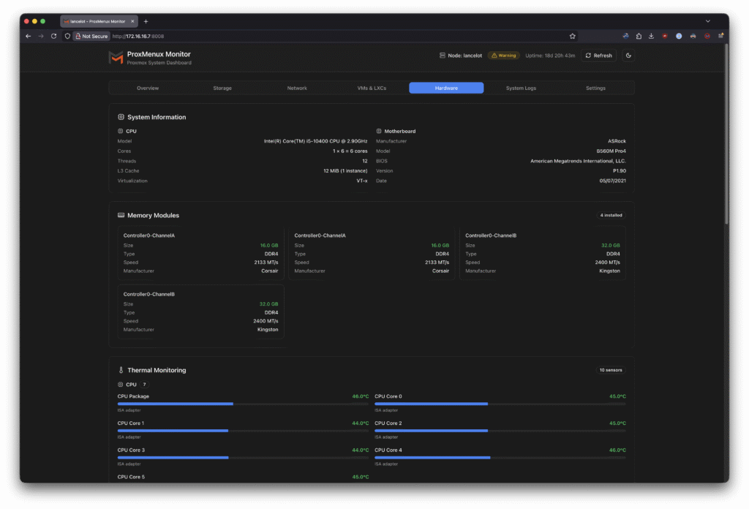Open the browser downloads panel
The width and height of the screenshot is (749, 509).
(651, 36)
